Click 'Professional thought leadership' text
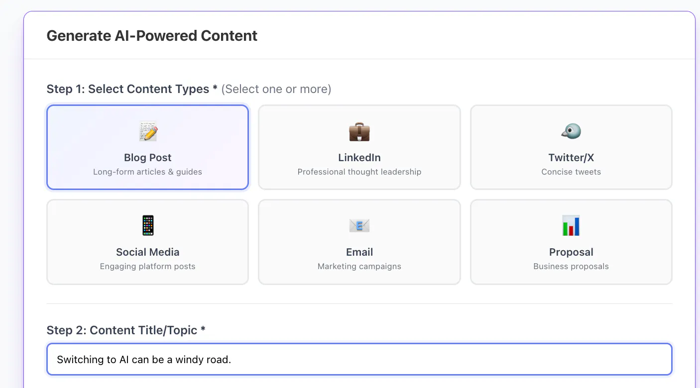Screen dimensions: 700x388 point(359,172)
